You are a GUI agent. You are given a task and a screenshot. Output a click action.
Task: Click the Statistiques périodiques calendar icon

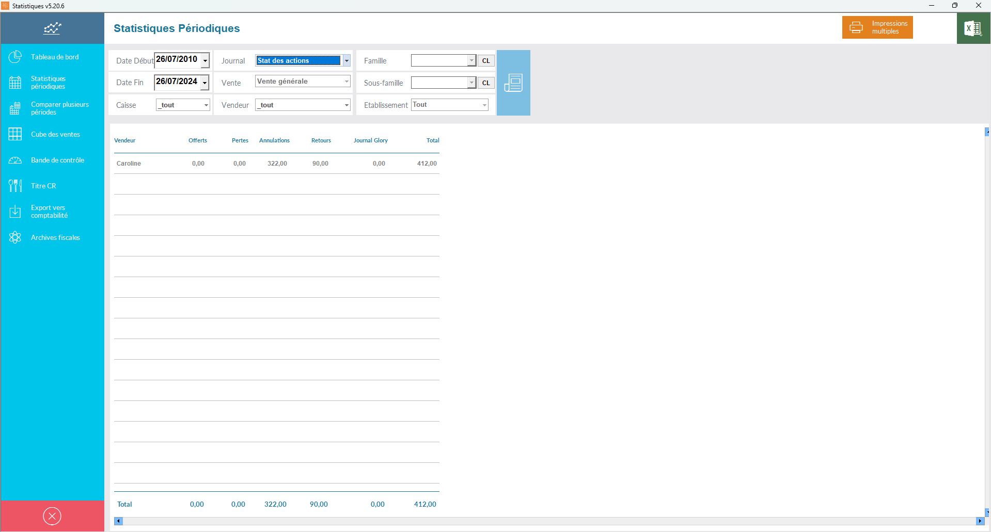click(15, 83)
